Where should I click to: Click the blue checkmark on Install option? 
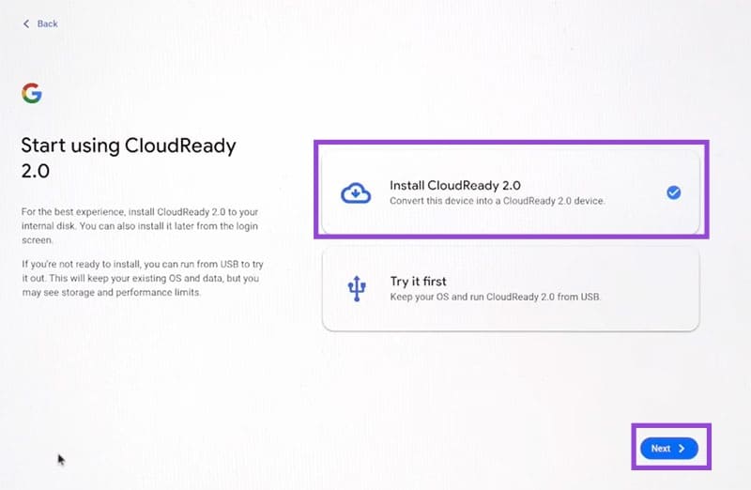[x=673, y=192]
